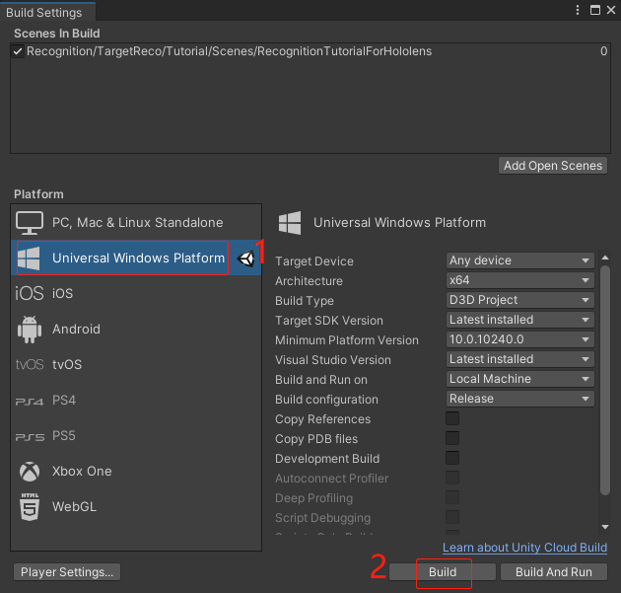This screenshot has height=593, width=621.
Task: Click the Scenes In Build heading
Action: pos(56,34)
